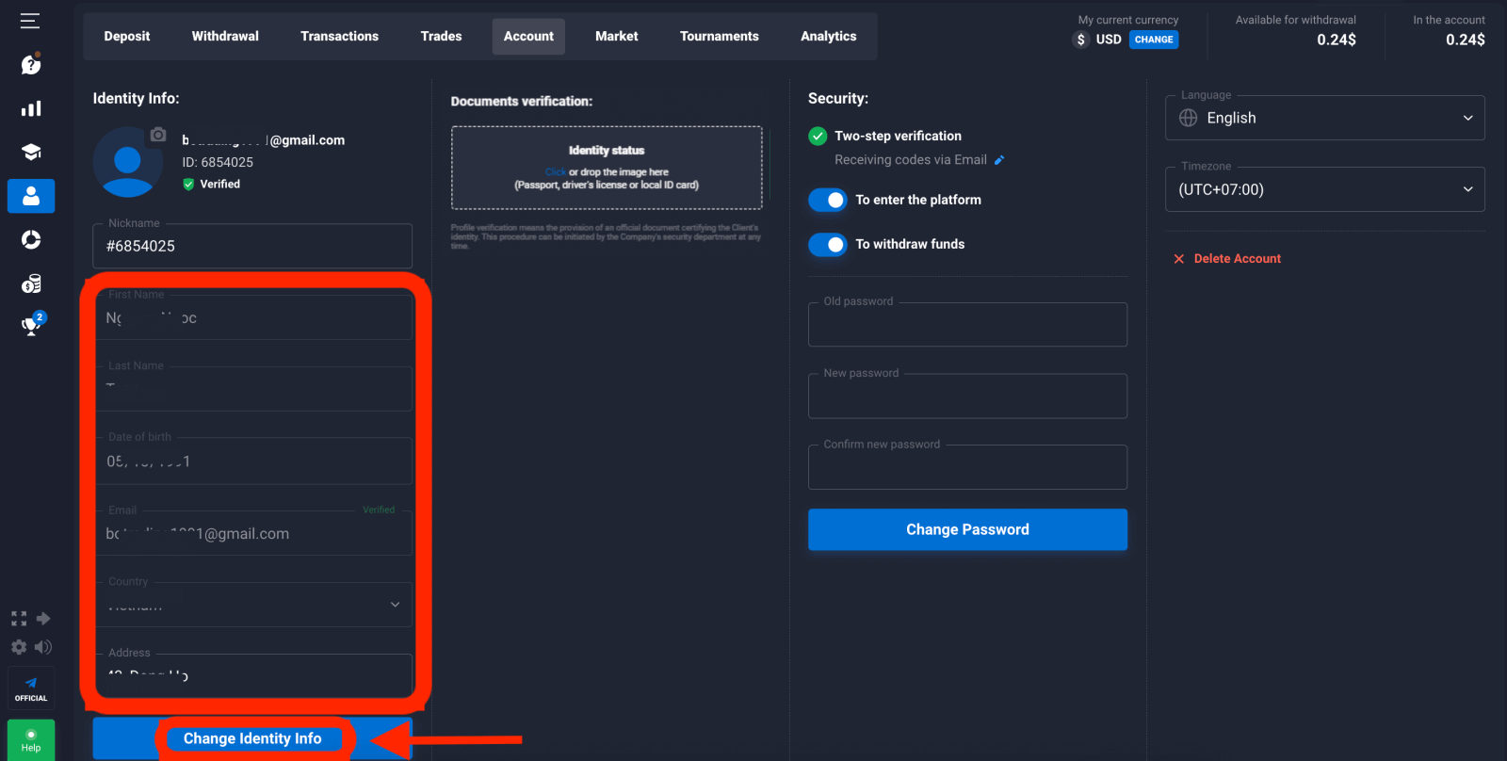
Task: Open the tournaments trophy icon
Action: [31, 326]
